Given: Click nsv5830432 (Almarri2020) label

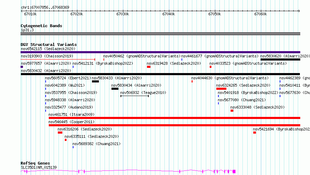Looking at the screenshot, I should pyautogui.click(x=46, y=71).
